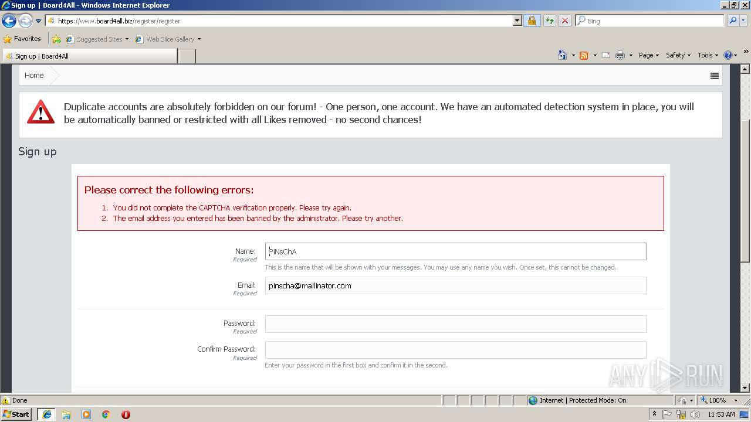Click the Print icon

tap(620, 55)
